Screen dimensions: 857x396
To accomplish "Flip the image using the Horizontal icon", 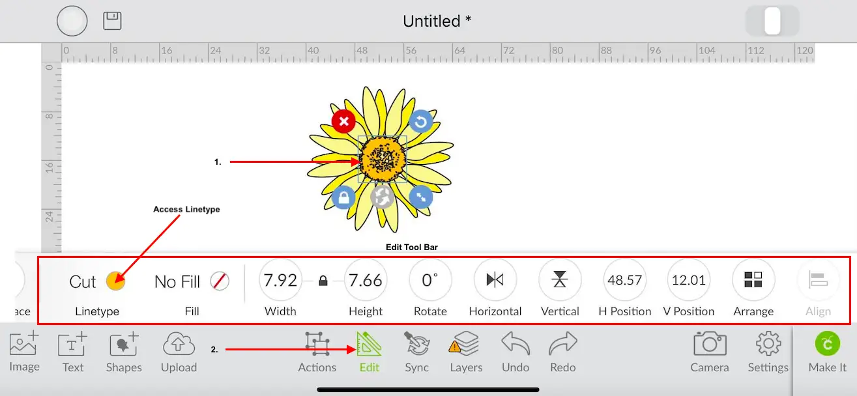I will 495,280.
